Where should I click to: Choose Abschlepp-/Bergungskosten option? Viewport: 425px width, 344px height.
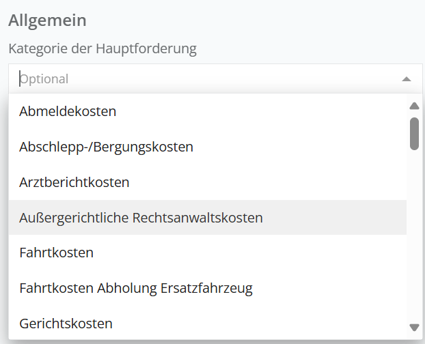[106, 147]
